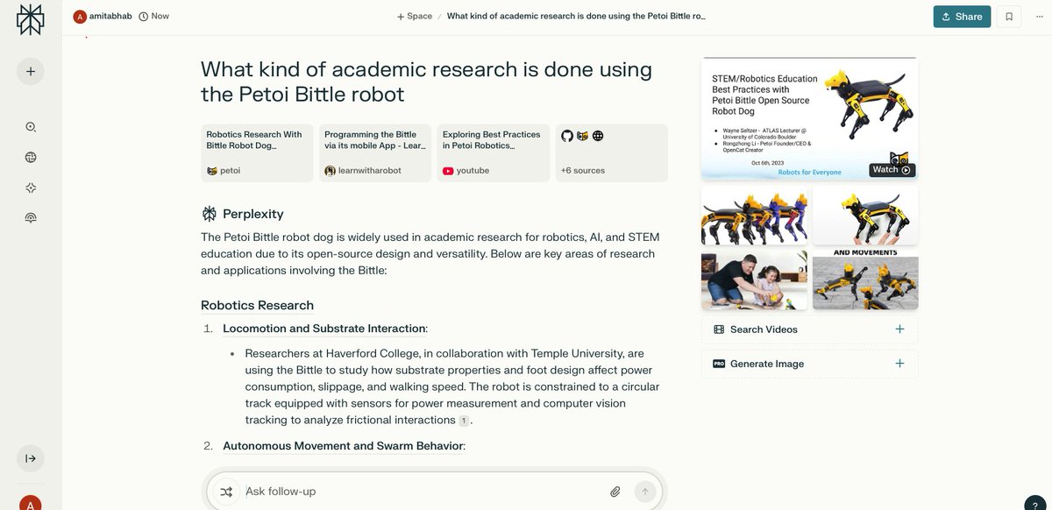Open Exploring Best Practices youtube source
Screen dimensions: 1052x510
pyautogui.click(x=493, y=152)
